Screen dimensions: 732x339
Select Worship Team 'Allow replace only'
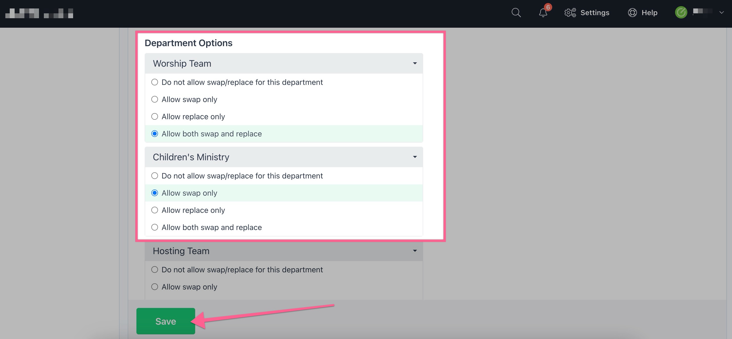tap(155, 116)
